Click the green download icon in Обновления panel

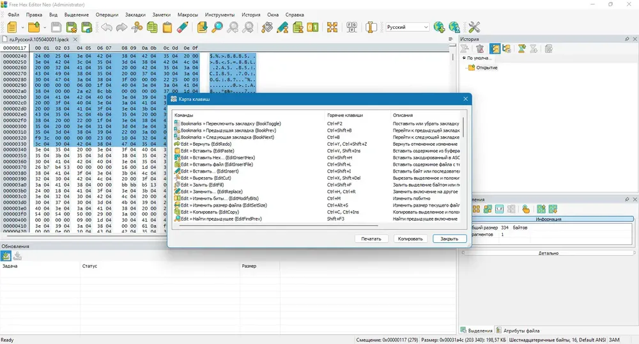pyautogui.click(x=17, y=256)
